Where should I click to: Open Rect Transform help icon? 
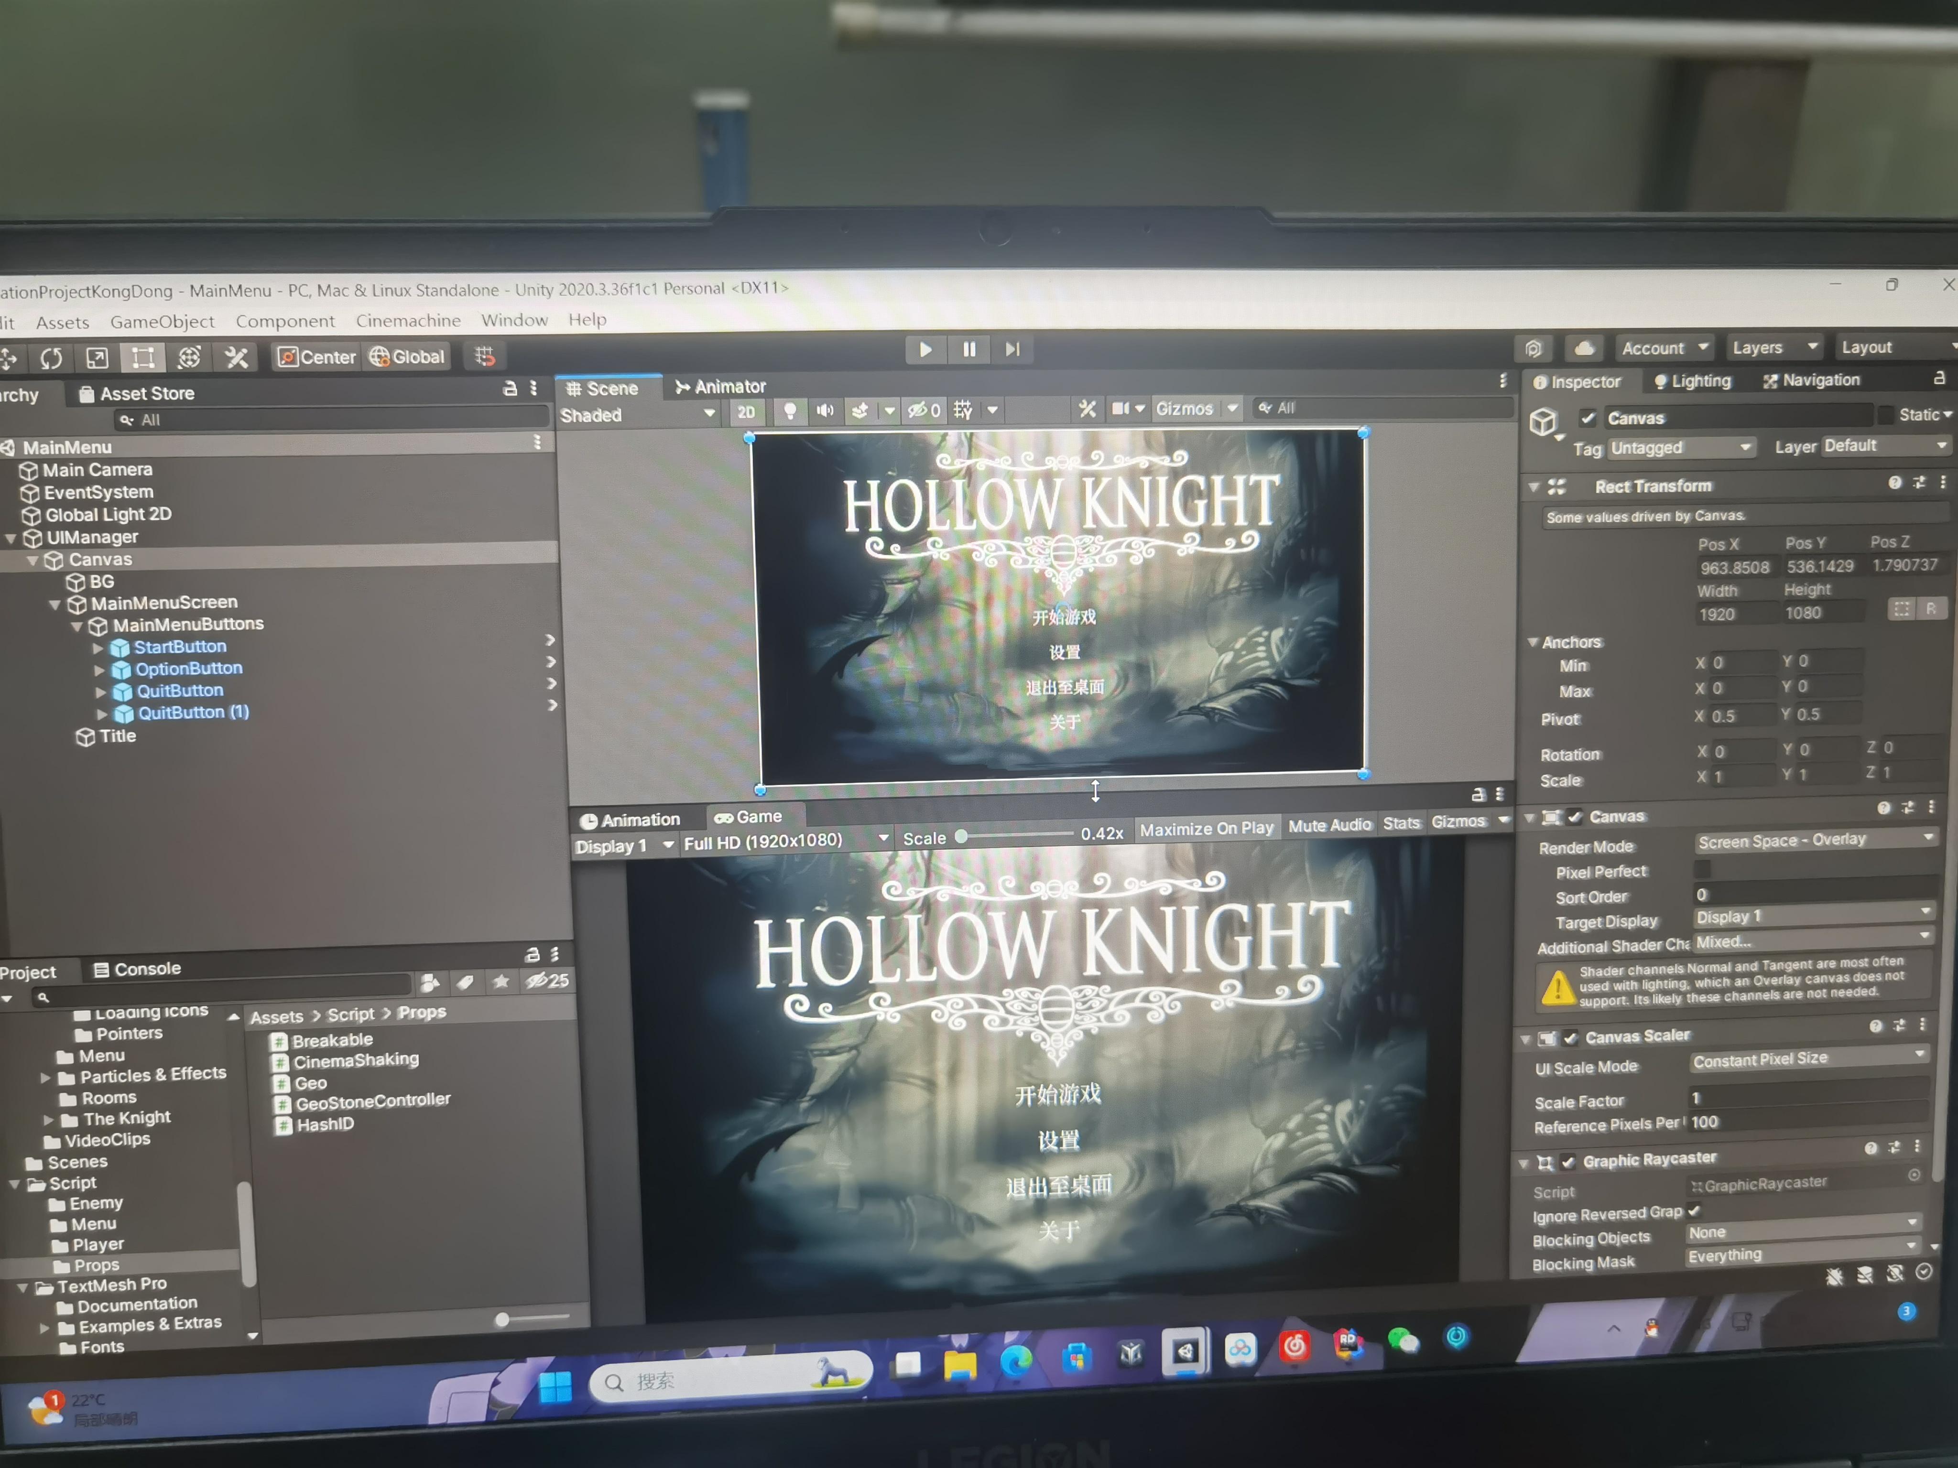click(1895, 482)
